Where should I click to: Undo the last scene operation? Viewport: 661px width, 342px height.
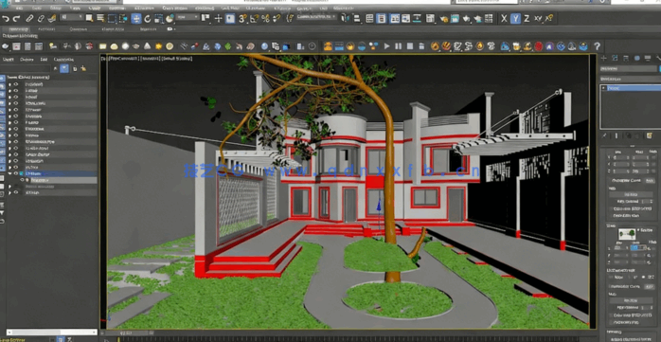pyautogui.click(x=6, y=19)
